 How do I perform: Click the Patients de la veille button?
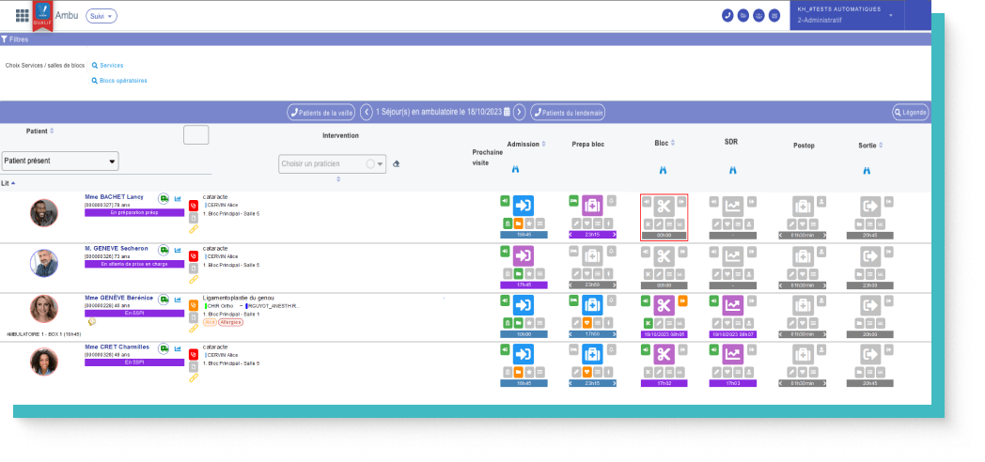(x=321, y=112)
